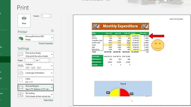Click the Percent column header in preview
The image size is (191, 107).
143,33
